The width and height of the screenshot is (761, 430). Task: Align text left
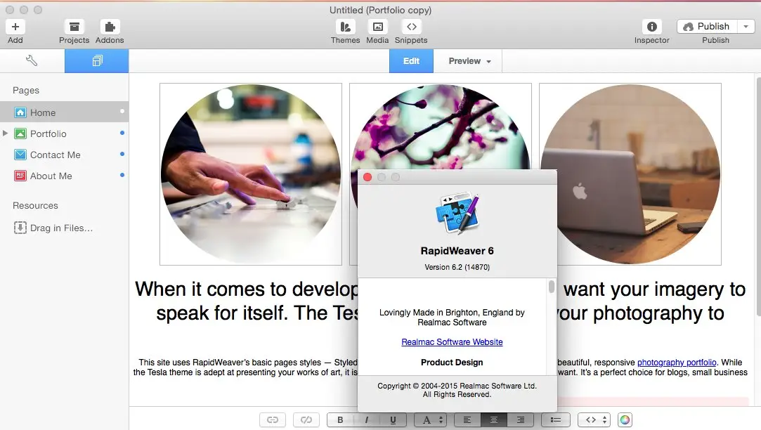point(467,419)
